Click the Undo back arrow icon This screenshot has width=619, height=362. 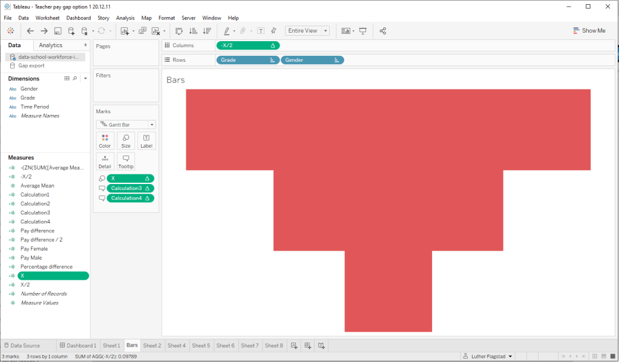[30, 31]
